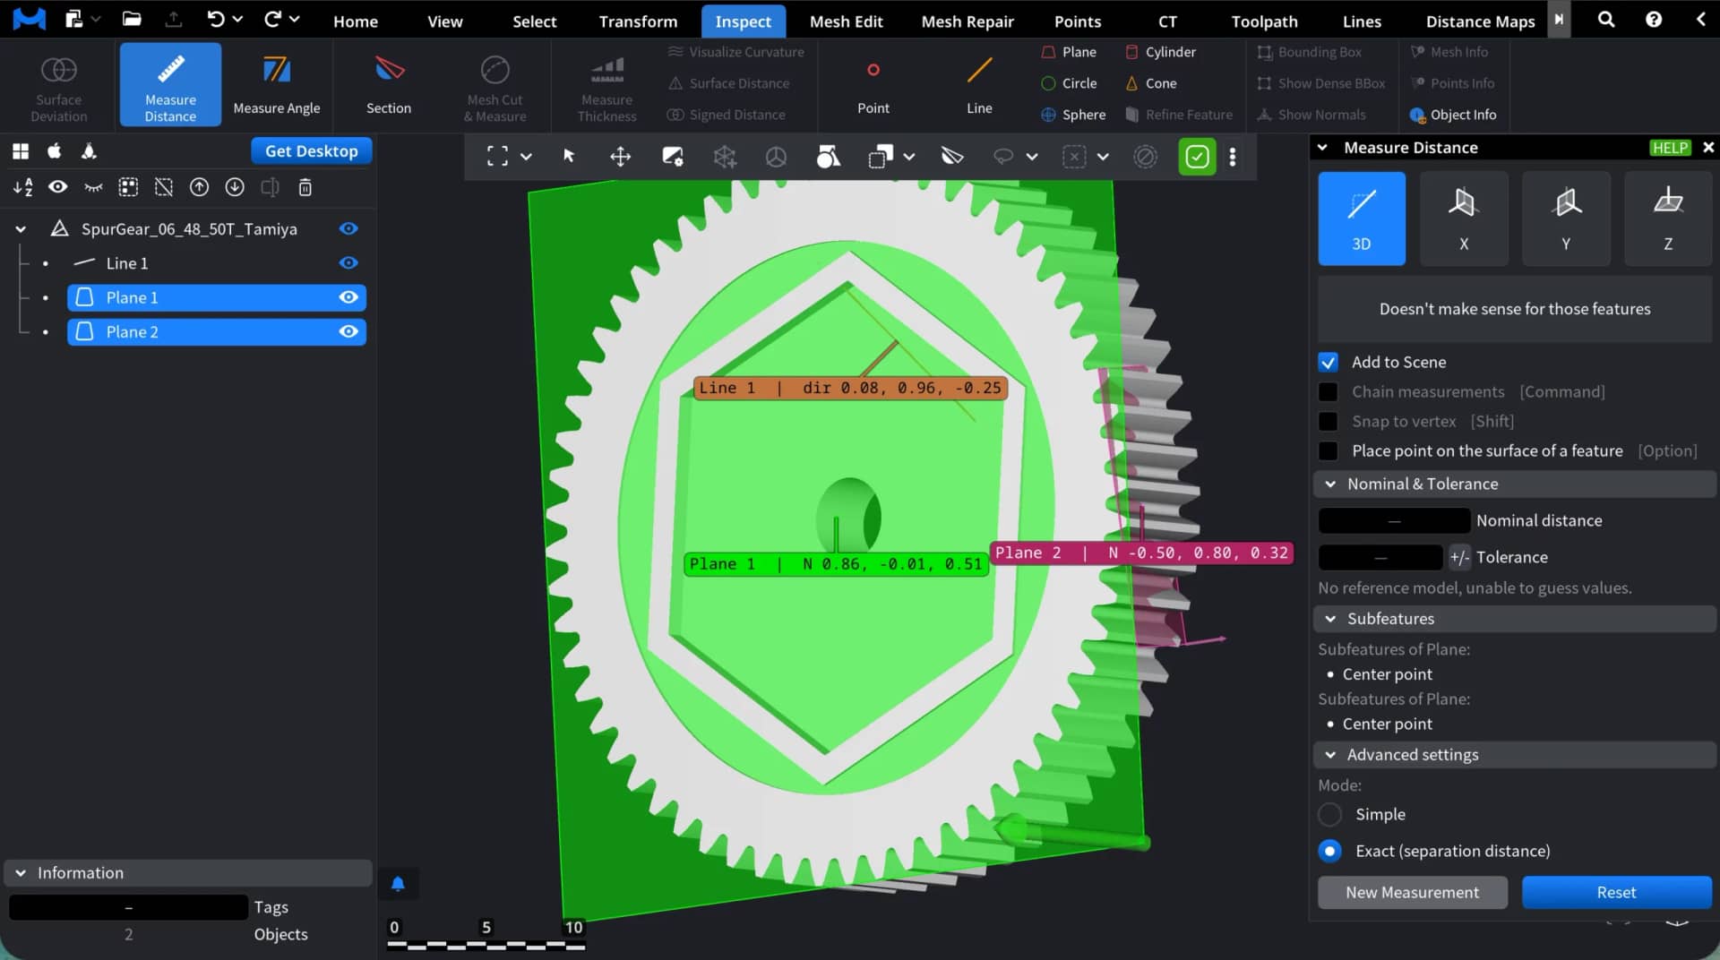Select Plane 2 in the object tree
The image size is (1720, 960).
tap(217, 332)
